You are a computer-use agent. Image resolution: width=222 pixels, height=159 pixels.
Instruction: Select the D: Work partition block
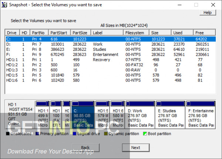point(140,114)
